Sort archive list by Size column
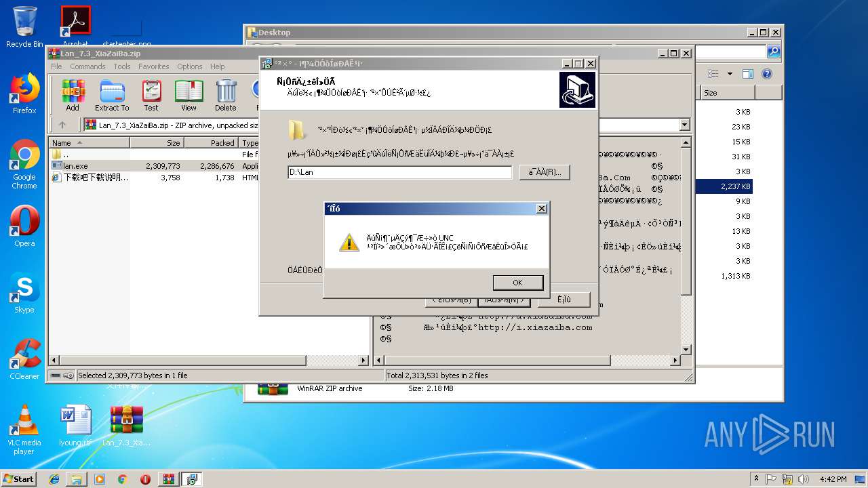This screenshot has height=488, width=868. click(157, 143)
